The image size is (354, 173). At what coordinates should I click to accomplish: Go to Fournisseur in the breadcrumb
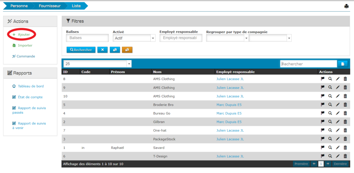[x=50, y=6]
